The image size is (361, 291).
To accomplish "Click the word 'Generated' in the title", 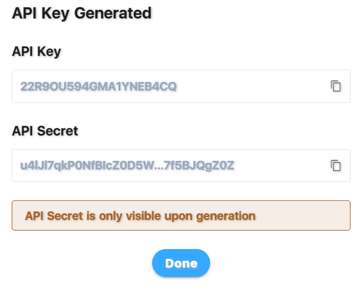I will tap(113, 14).
